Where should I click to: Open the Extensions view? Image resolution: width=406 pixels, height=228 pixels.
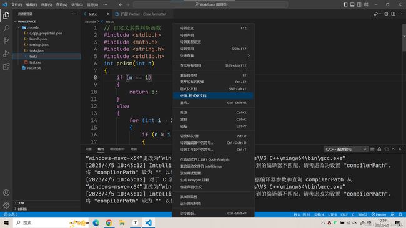coord(6,67)
